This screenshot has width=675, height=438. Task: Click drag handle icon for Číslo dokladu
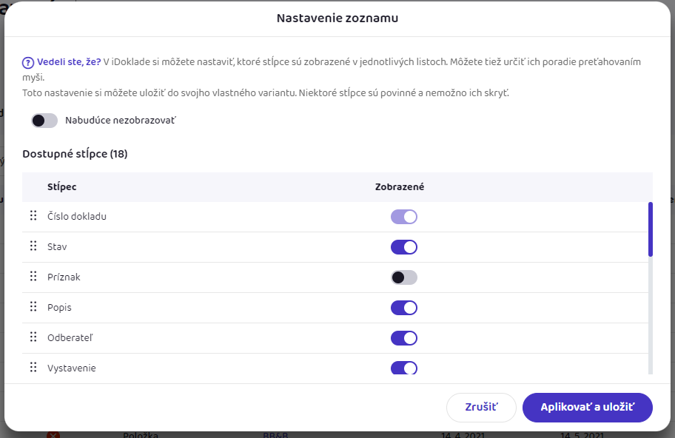pos(33,216)
